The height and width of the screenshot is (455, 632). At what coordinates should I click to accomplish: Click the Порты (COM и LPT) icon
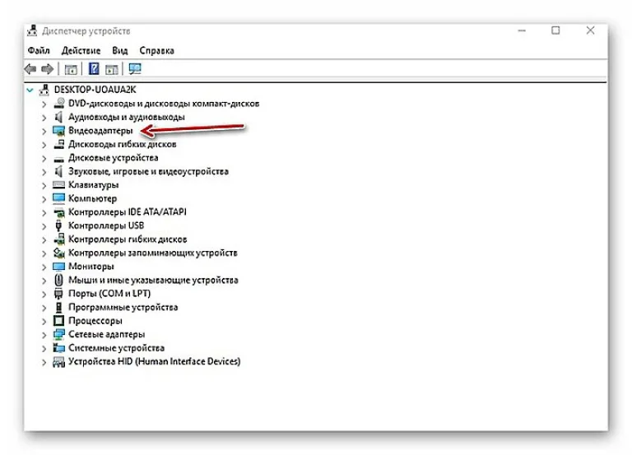[59, 294]
